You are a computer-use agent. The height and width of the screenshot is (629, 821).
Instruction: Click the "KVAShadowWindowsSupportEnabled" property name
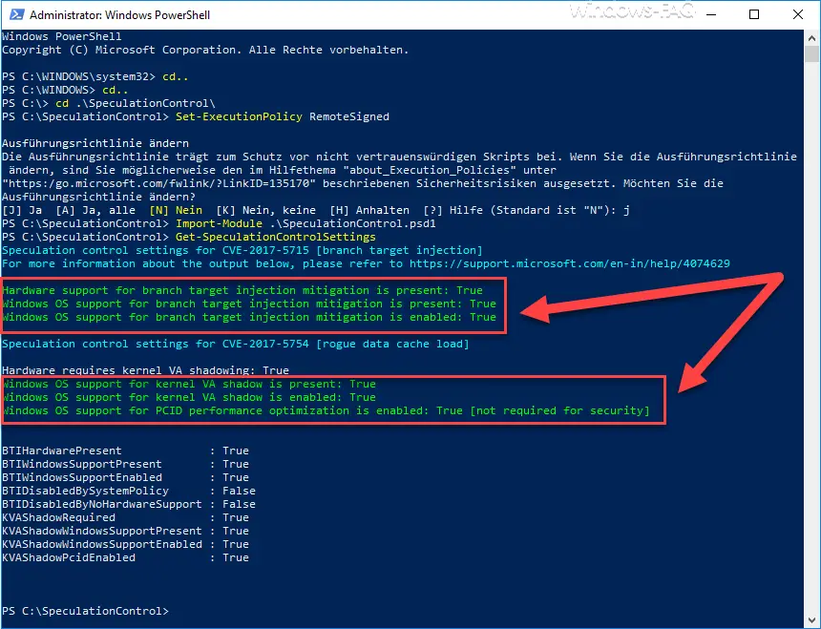[102, 544]
